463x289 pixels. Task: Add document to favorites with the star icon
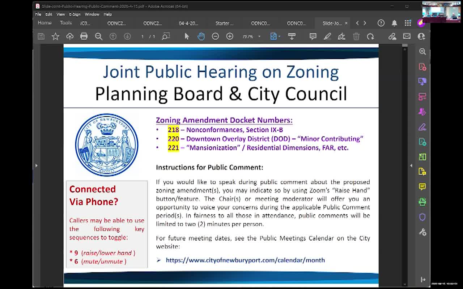[55, 36]
